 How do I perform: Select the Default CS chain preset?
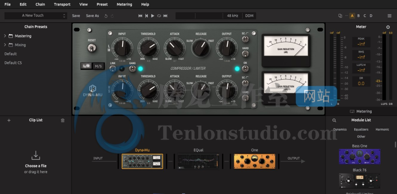point(13,63)
